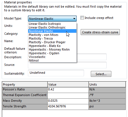
Task: Click the Sustainability Undefined field
Action: tap(56, 73)
